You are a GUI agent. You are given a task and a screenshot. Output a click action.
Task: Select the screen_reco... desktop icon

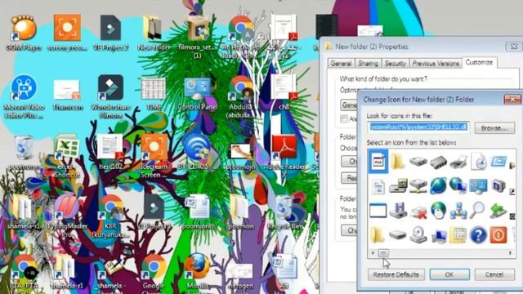click(x=67, y=33)
